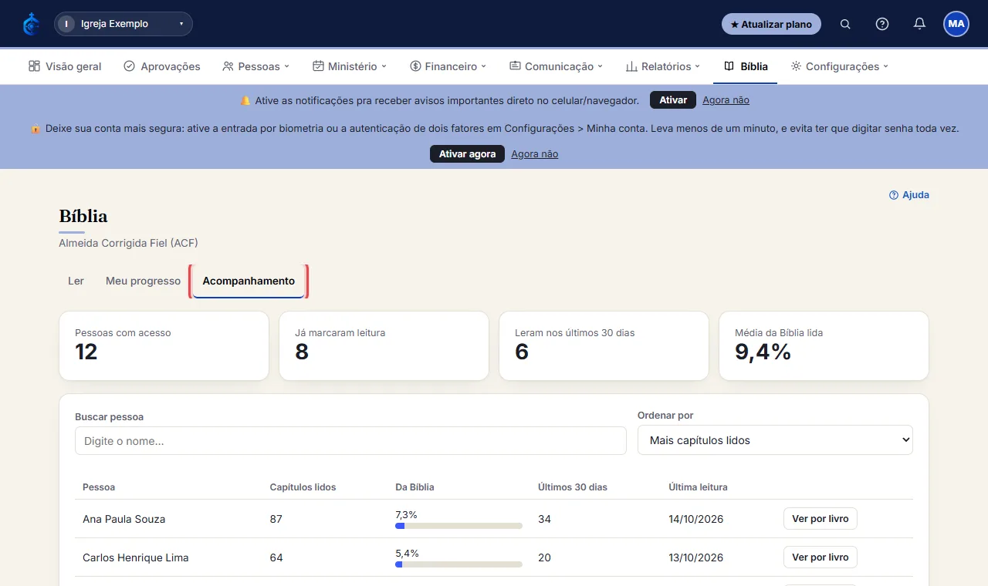Click the Pessoas com acesso card
The image size is (988, 586).
click(164, 345)
